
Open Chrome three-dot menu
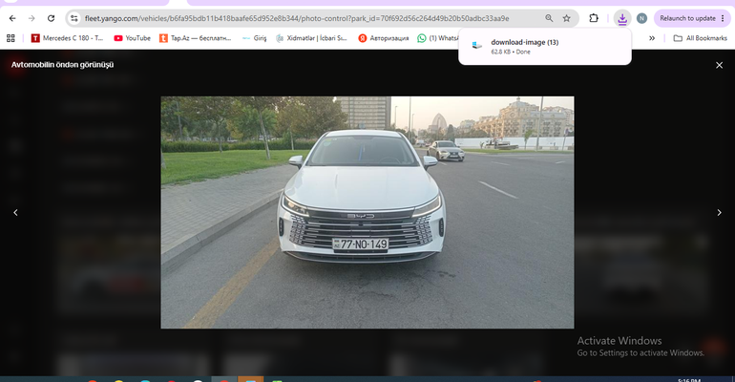[723, 18]
